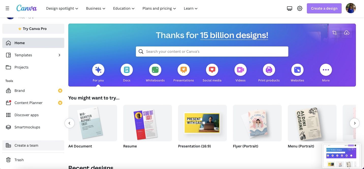Image resolution: width=364 pixels, height=169 pixels.
Task: Click the cloud upload icon on the banner
Action: 347,32
